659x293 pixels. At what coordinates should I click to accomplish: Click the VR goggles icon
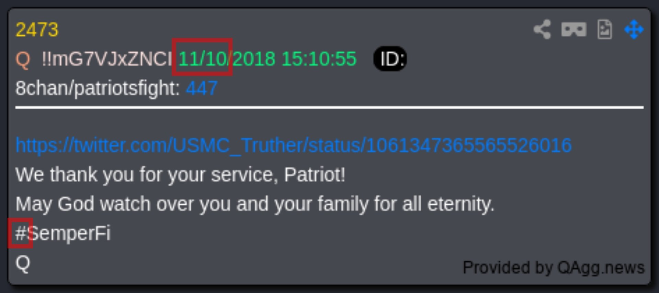tap(574, 30)
